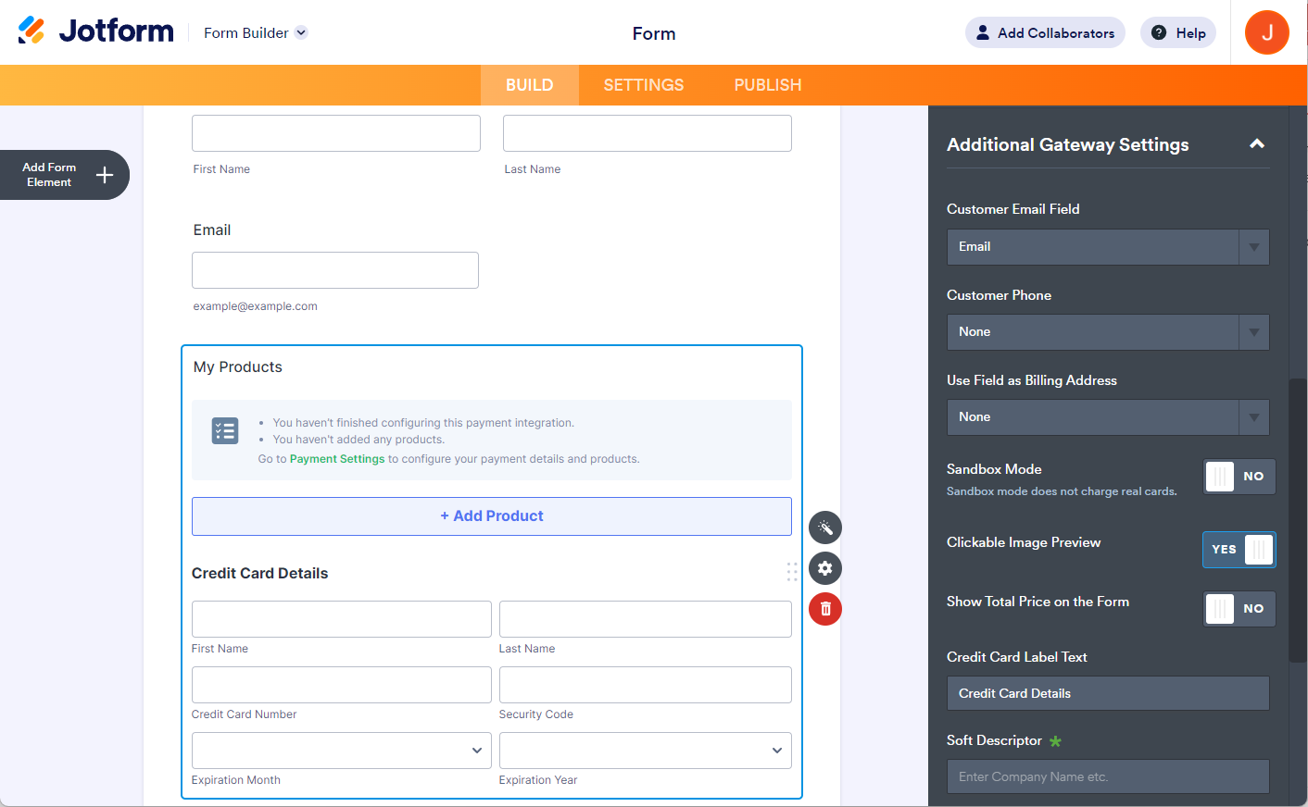Click the example@example.com hint text
This screenshot has width=1308, height=807.
[256, 306]
